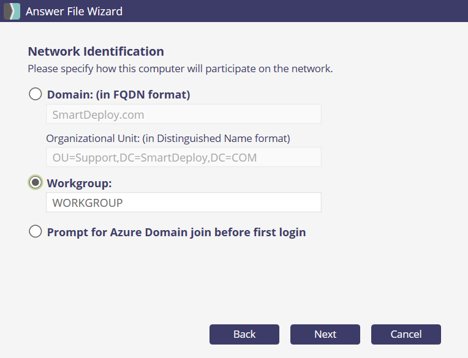
Task: Click the empty title bar area
Action: [294, 11]
